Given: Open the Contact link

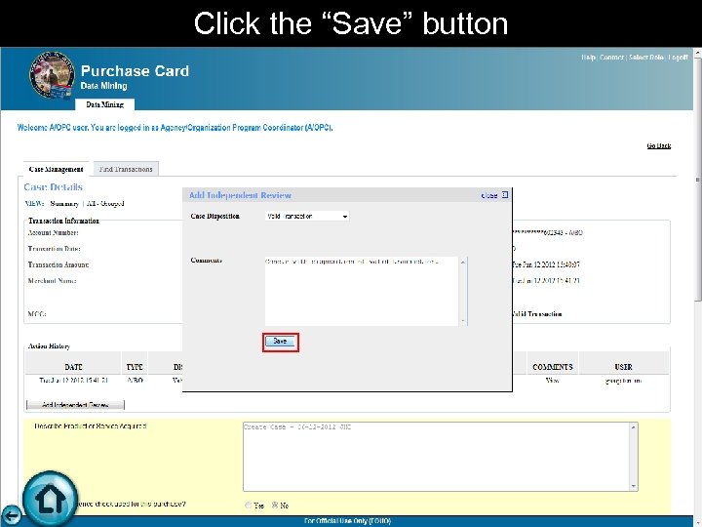Looking at the screenshot, I should (x=611, y=58).
